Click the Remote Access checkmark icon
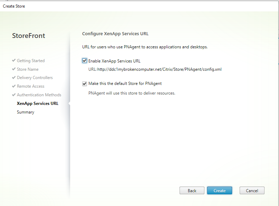Viewport: 279px width, 206px height. pyautogui.click(x=14, y=87)
